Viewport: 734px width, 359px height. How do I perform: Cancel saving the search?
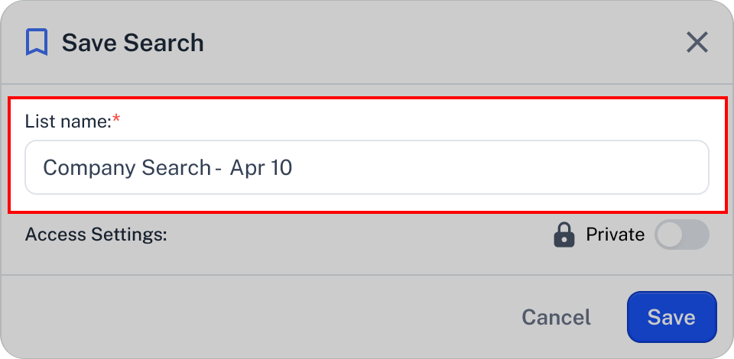pos(556,318)
